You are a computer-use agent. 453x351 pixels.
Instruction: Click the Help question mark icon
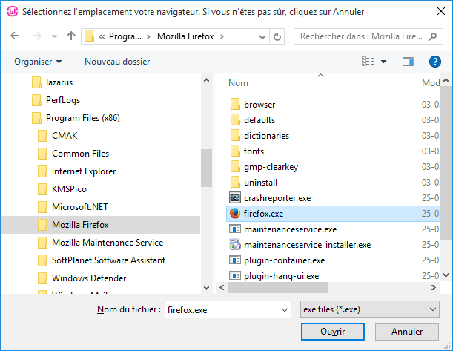[x=435, y=62]
